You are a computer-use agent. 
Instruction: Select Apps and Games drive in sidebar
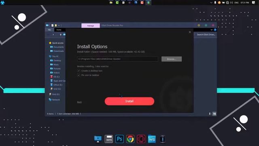click(x=58, y=81)
